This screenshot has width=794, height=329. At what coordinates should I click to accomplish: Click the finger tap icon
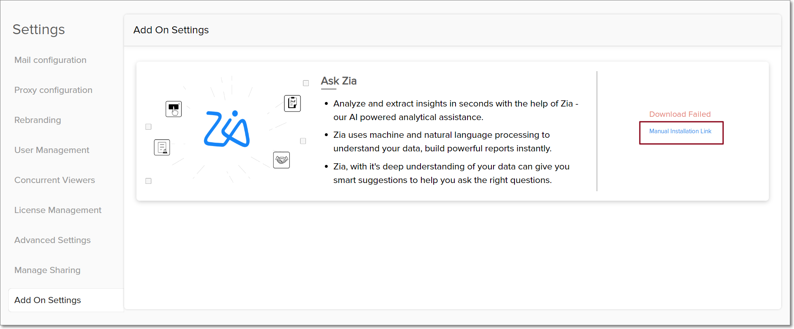[174, 109]
